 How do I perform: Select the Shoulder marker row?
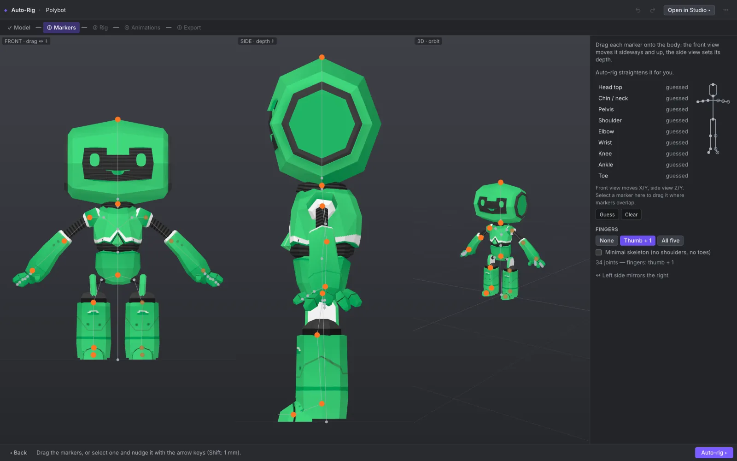[643, 120]
